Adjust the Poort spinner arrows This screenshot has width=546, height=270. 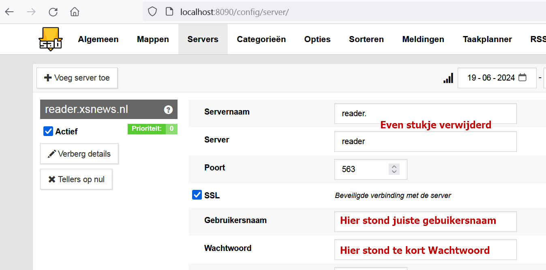tap(394, 169)
